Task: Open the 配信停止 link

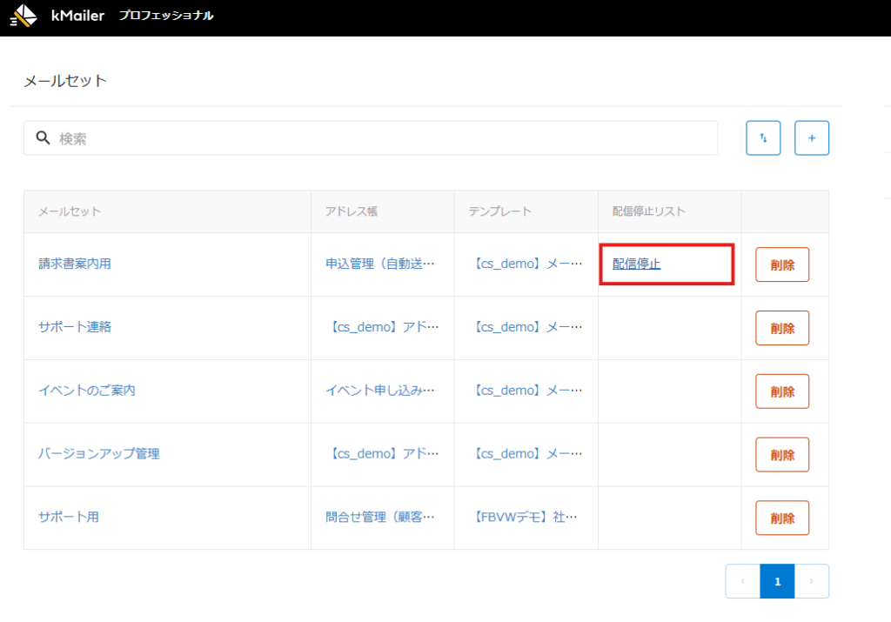Action: click(636, 264)
